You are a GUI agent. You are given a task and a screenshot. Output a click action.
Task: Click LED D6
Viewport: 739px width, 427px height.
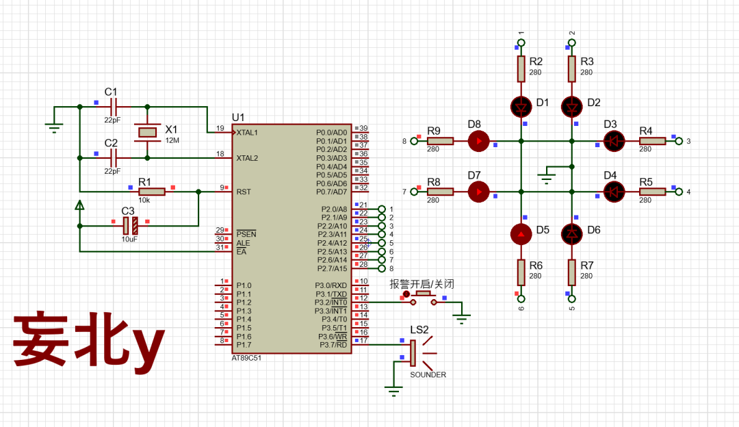572,234
